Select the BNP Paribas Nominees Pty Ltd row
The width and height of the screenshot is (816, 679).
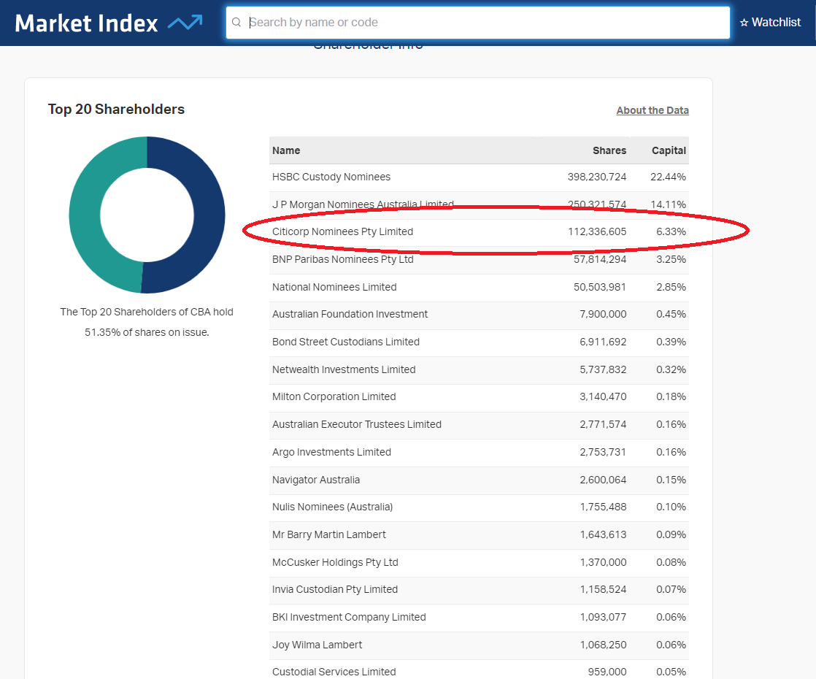click(x=342, y=259)
